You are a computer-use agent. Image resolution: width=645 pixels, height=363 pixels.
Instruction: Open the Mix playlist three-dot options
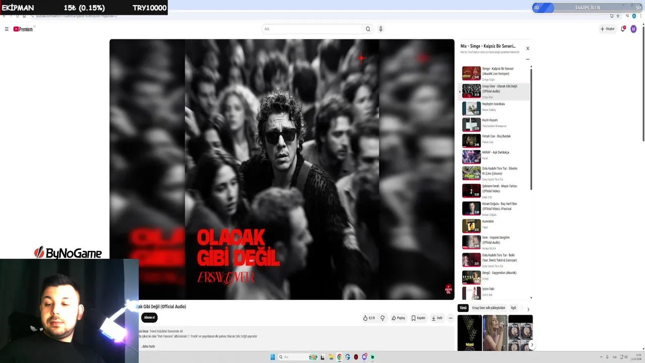(x=528, y=59)
